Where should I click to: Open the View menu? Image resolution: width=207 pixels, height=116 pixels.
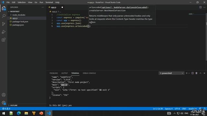pyautogui.click(x=30, y=2)
